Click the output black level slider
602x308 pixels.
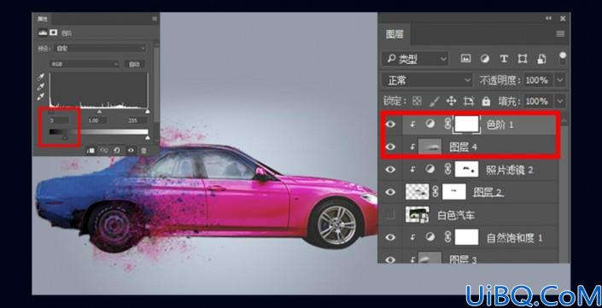tap(65, 137)
